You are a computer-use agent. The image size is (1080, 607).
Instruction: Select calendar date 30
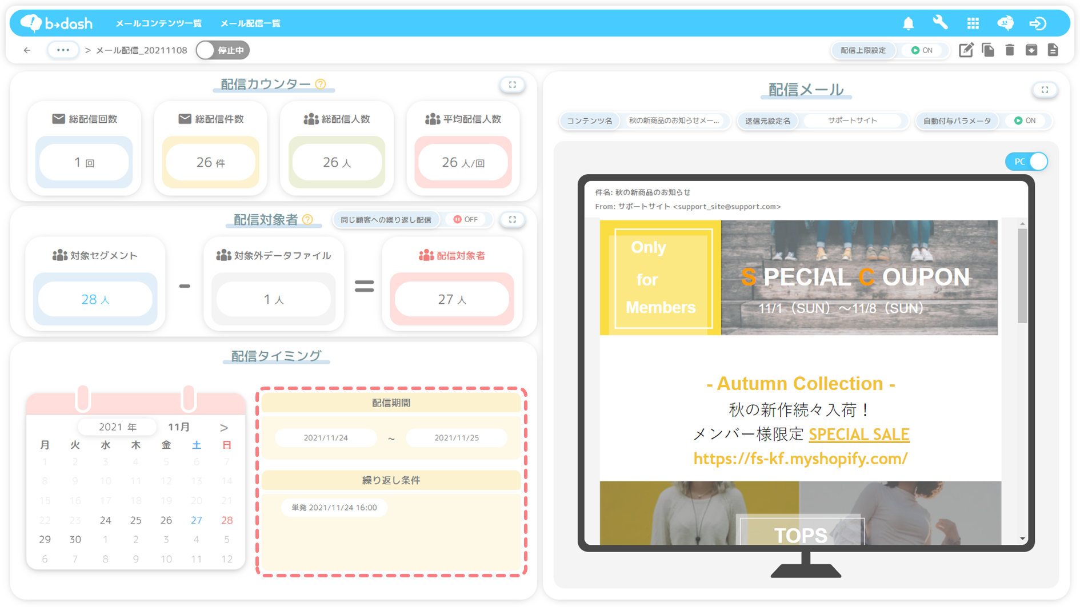[x=75, y=540]
